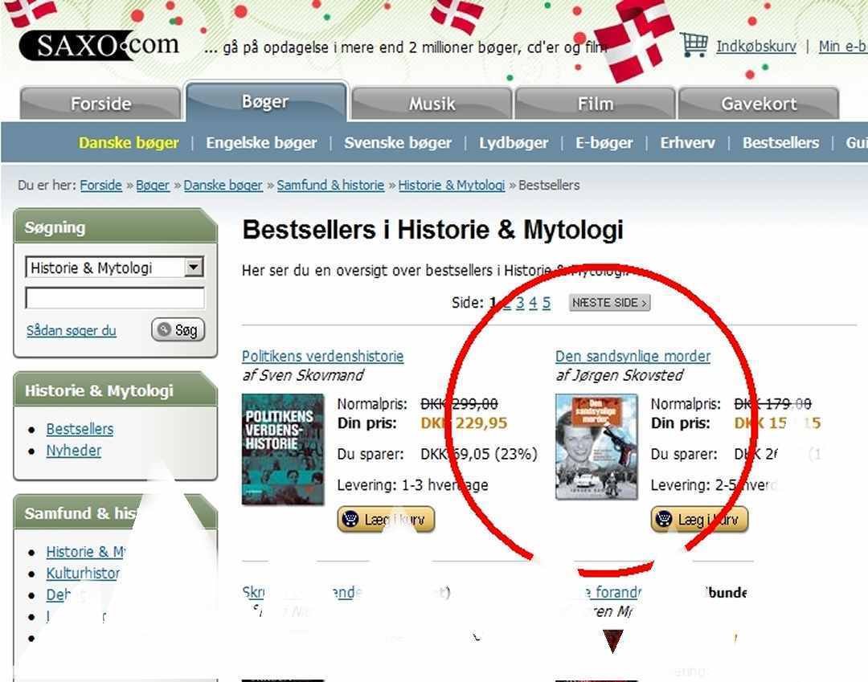Click the shopping cart icon beside Indkøbskurv
Viewport: 868px width, 682px height.
[x=694, y=45]
